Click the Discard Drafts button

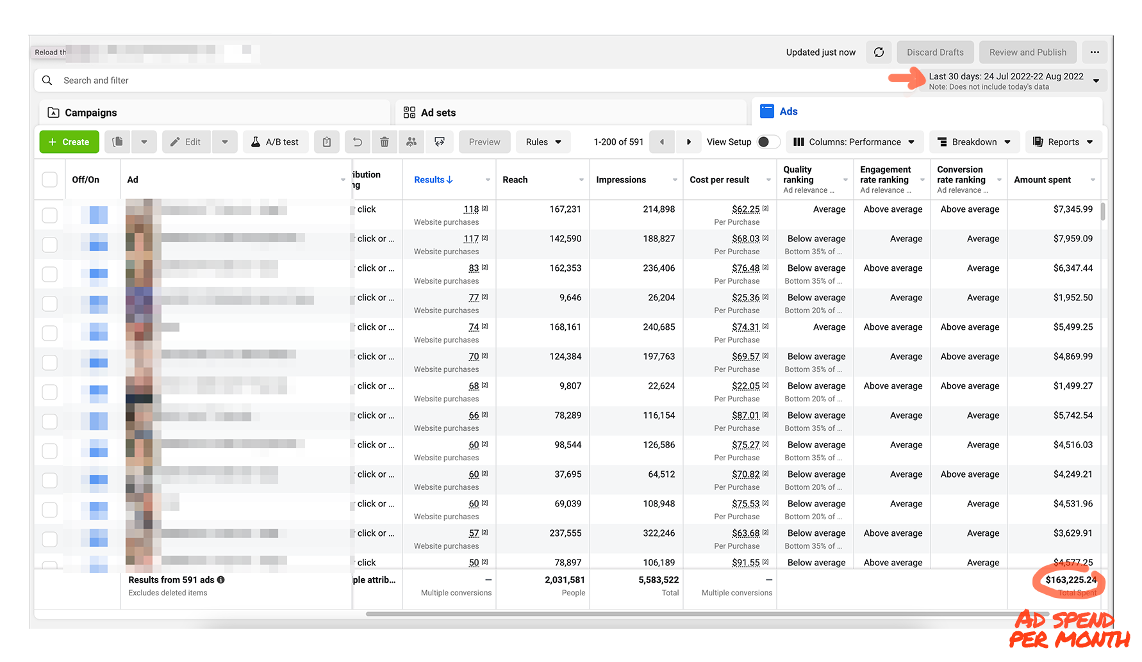[x=935, y=52]
